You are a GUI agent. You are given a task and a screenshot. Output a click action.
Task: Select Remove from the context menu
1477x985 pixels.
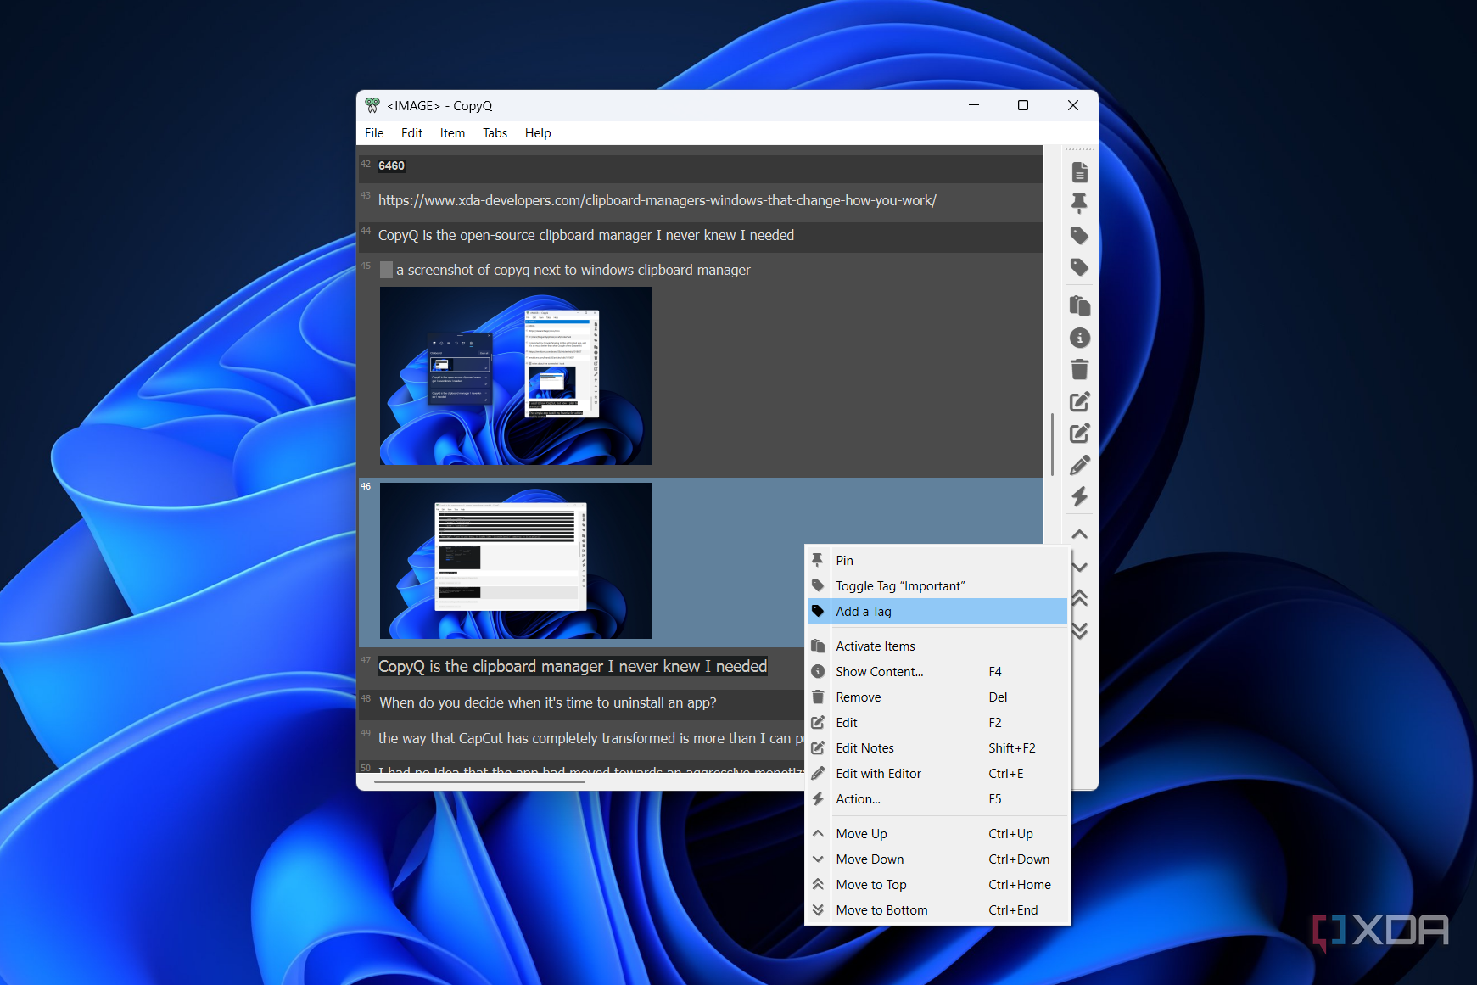[937, 697]
